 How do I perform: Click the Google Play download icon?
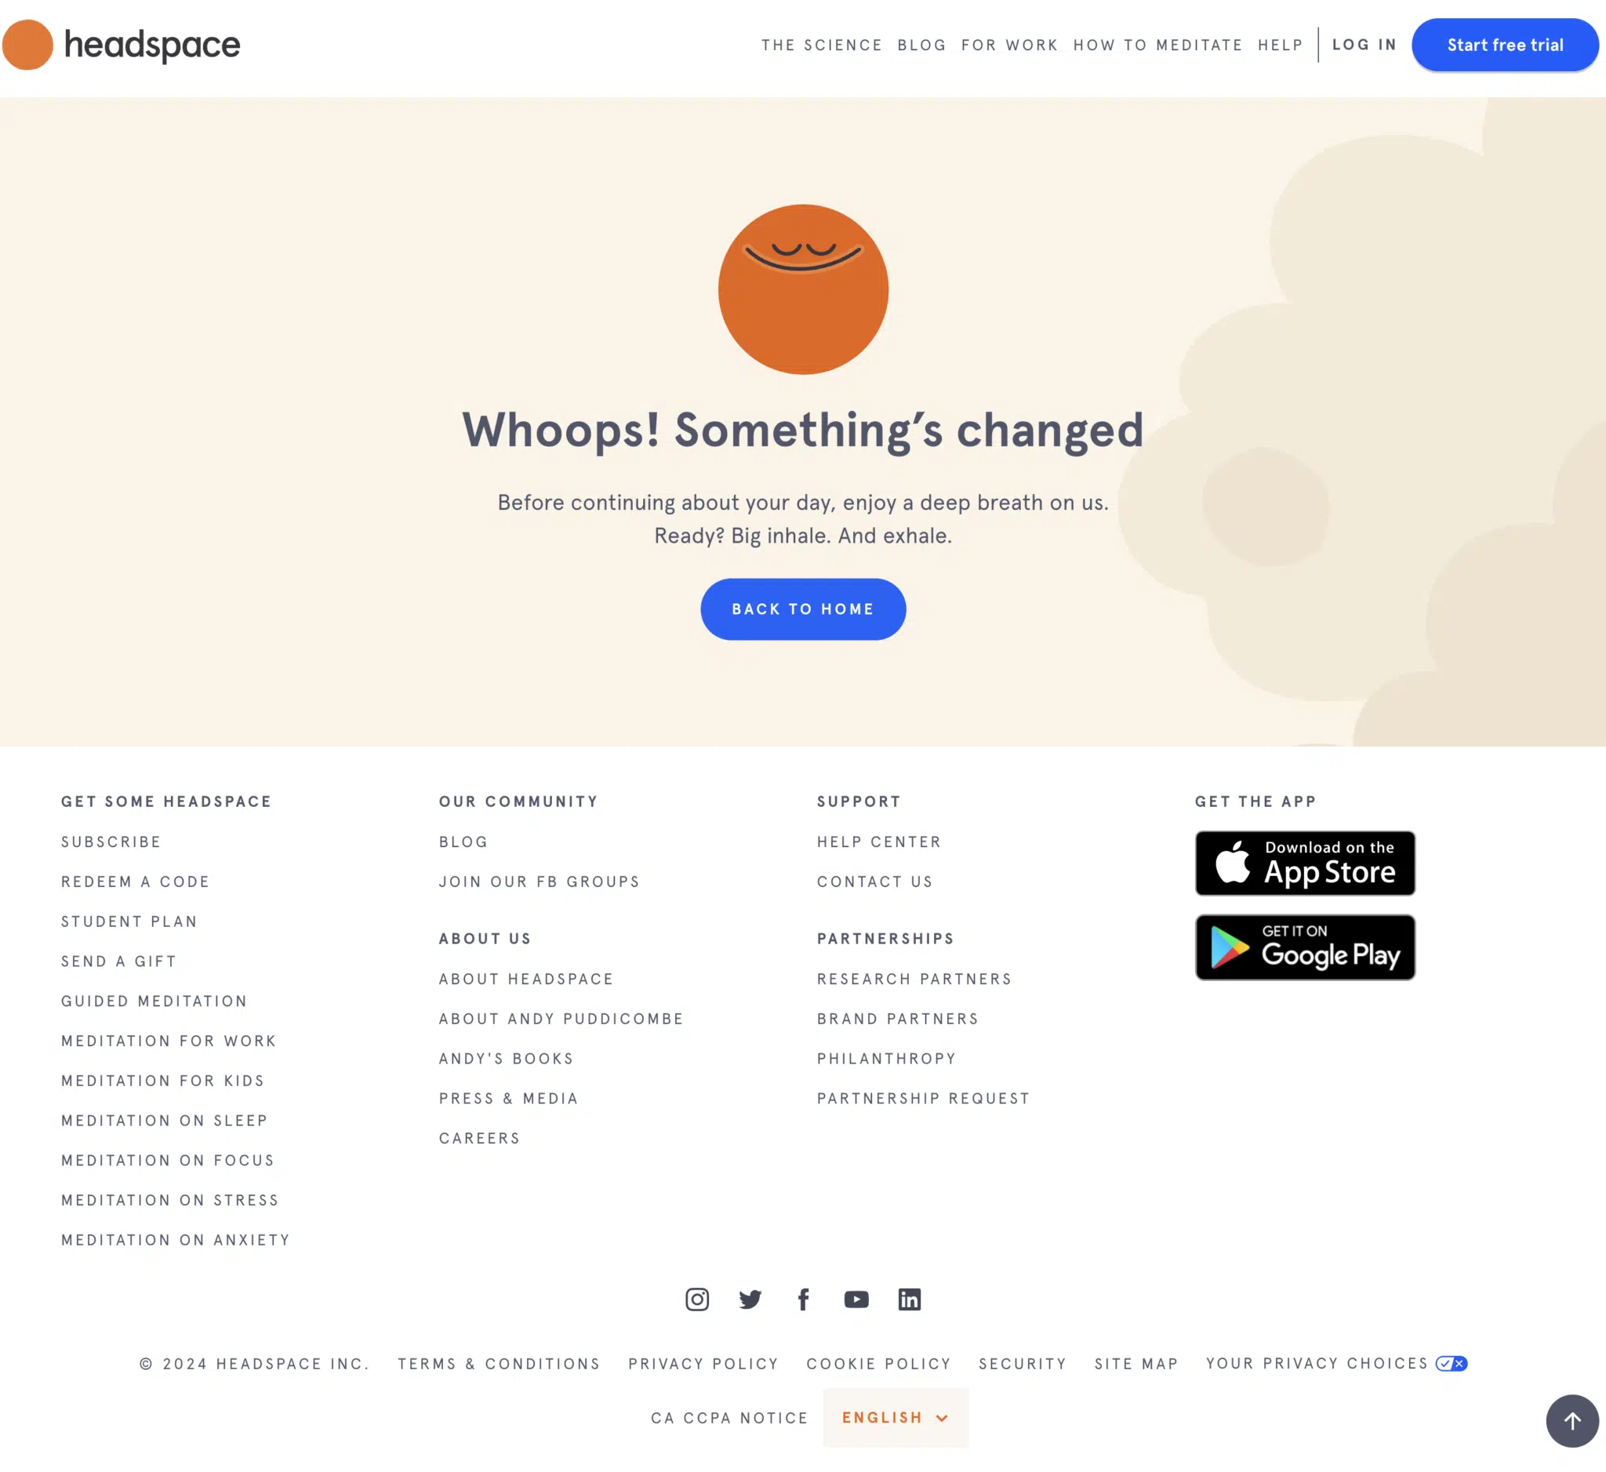coord(1305,947)
